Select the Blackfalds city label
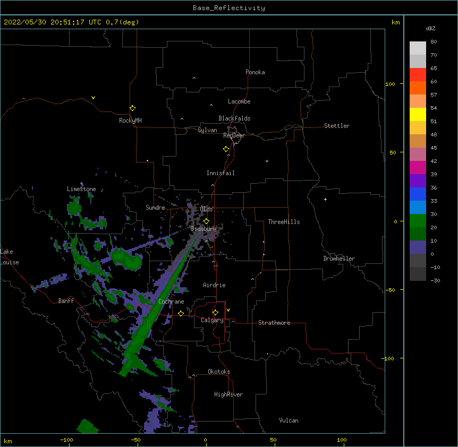 [x=234, y=118]
